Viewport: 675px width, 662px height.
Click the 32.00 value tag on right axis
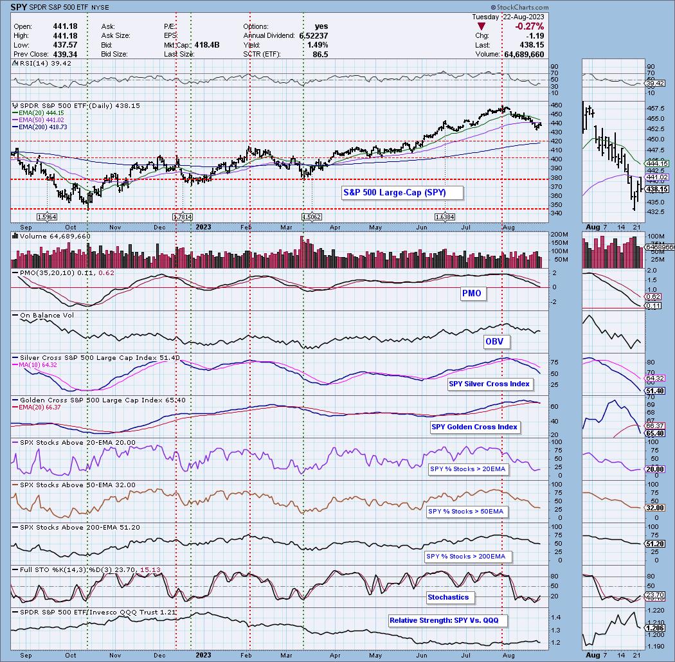point(655,508)
